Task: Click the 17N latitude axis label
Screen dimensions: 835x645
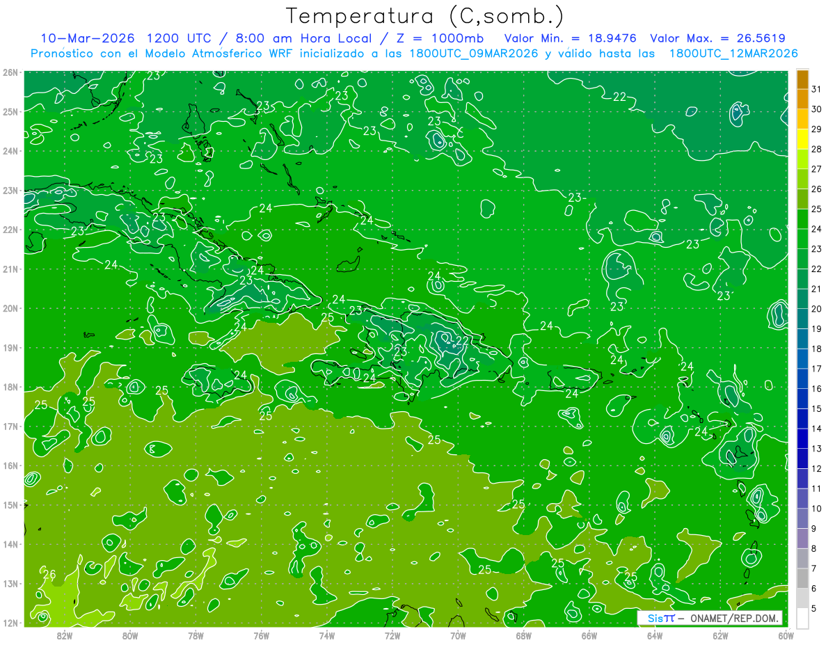Action: (10, 426)
